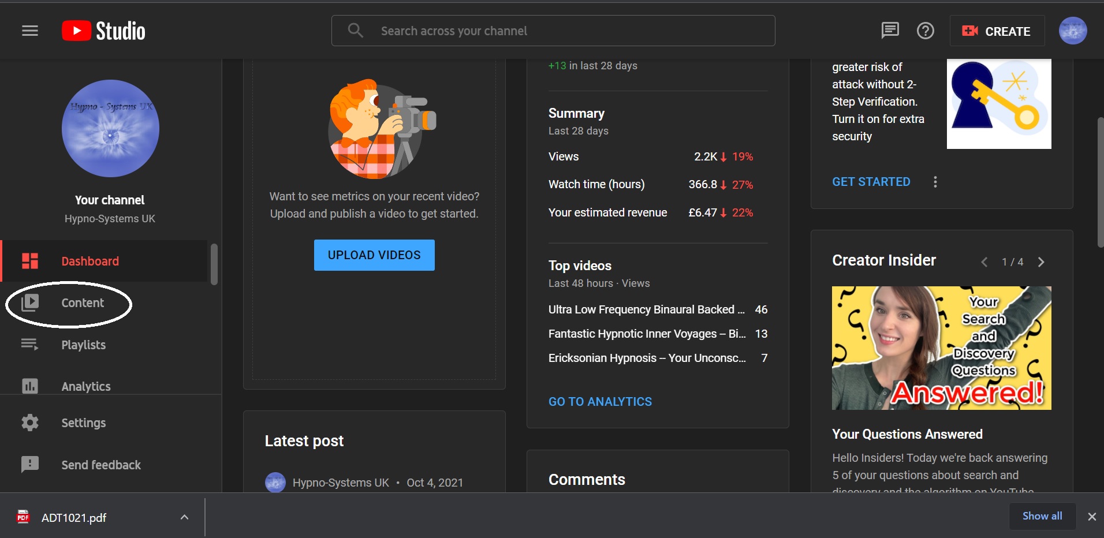Click the search across your channel field
This screenshot has height=538, width=1104.
coord(552,31)
